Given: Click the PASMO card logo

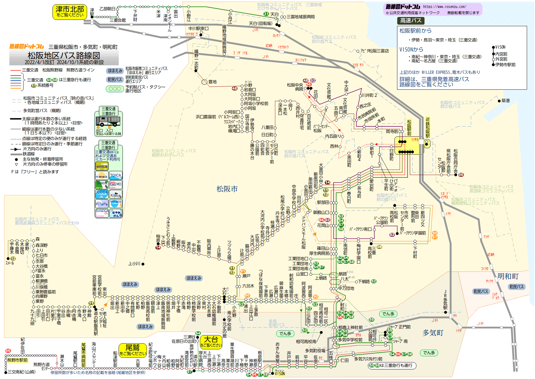Looking at the screenshot, I should point(116,185).
